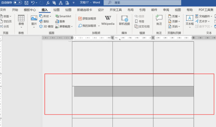Switch to the 帮助 ribbon tab
Image resolution: width=216 pixels, height=127 pixels.
point(190,10)
